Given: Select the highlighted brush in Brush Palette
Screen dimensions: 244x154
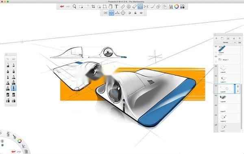Looking at the screenshot, I should [13, 88].
